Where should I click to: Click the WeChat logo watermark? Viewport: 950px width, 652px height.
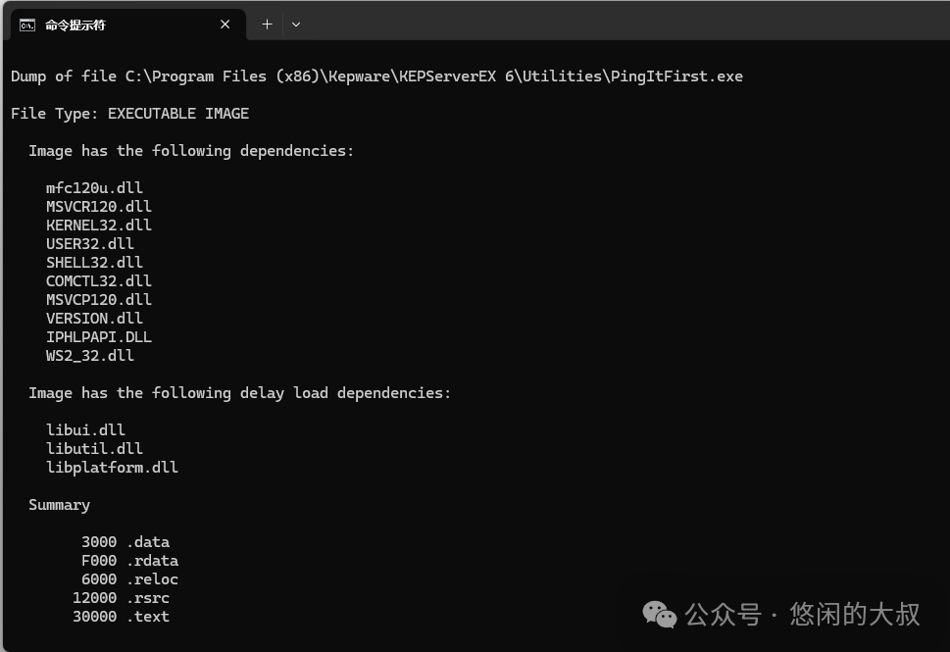point(659,615)
